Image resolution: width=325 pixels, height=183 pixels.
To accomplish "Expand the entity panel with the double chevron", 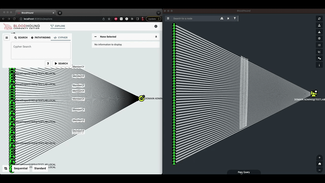I will coord(156,37).
